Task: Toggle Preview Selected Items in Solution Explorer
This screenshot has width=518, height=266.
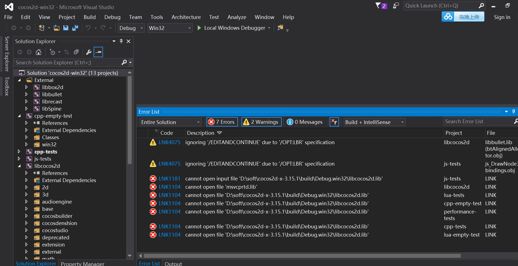Action: point(98,52)
